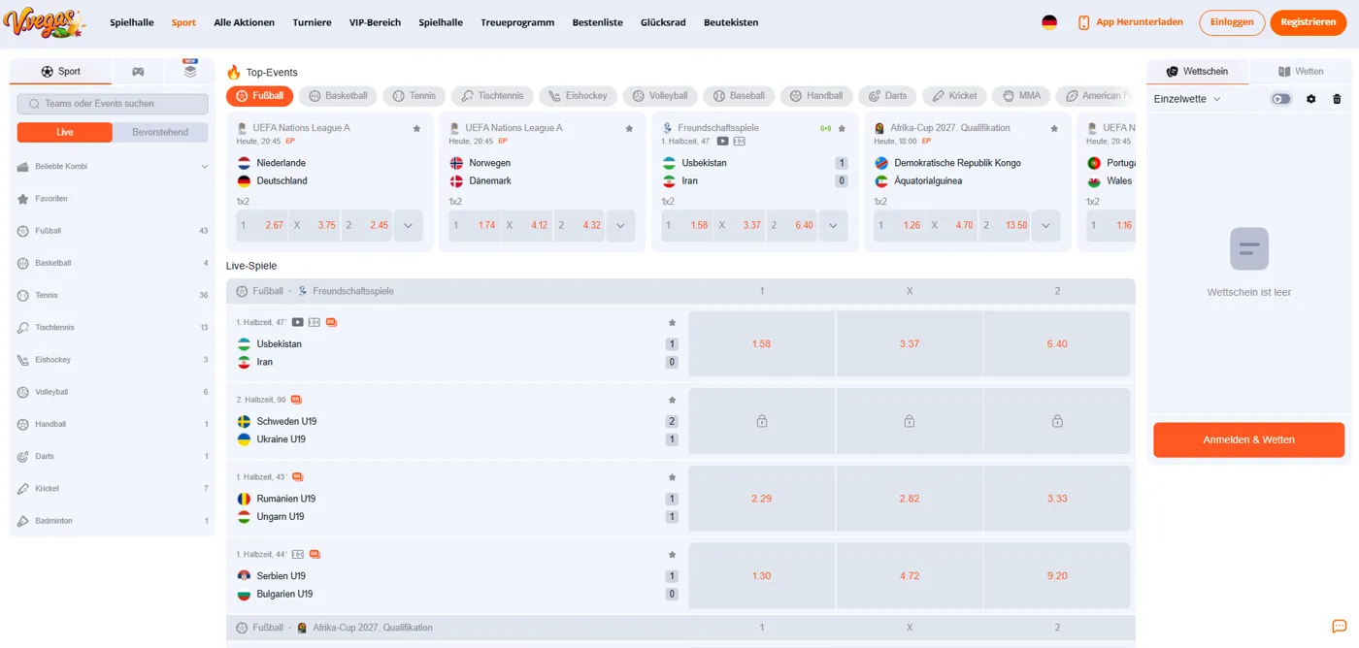
Task: Click the Registrieren button
Action: coord(1308,22)
